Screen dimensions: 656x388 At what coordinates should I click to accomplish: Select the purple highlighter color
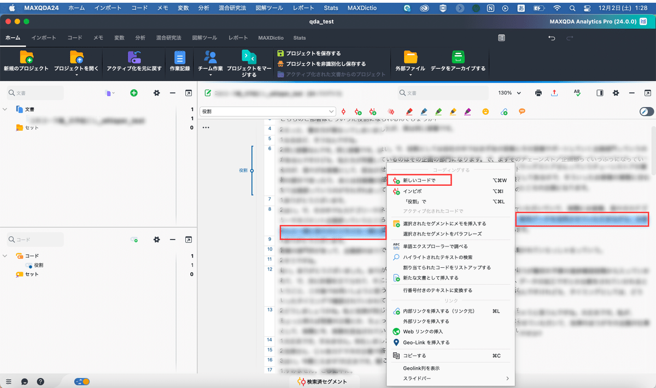[x=467, y=111]
